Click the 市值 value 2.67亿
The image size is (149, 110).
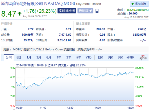coord(142,29)
